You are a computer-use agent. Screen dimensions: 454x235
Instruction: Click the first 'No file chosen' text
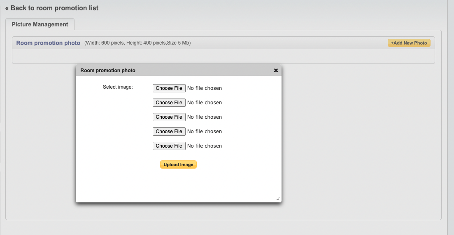pyautogui.click(x=205, y=88)
